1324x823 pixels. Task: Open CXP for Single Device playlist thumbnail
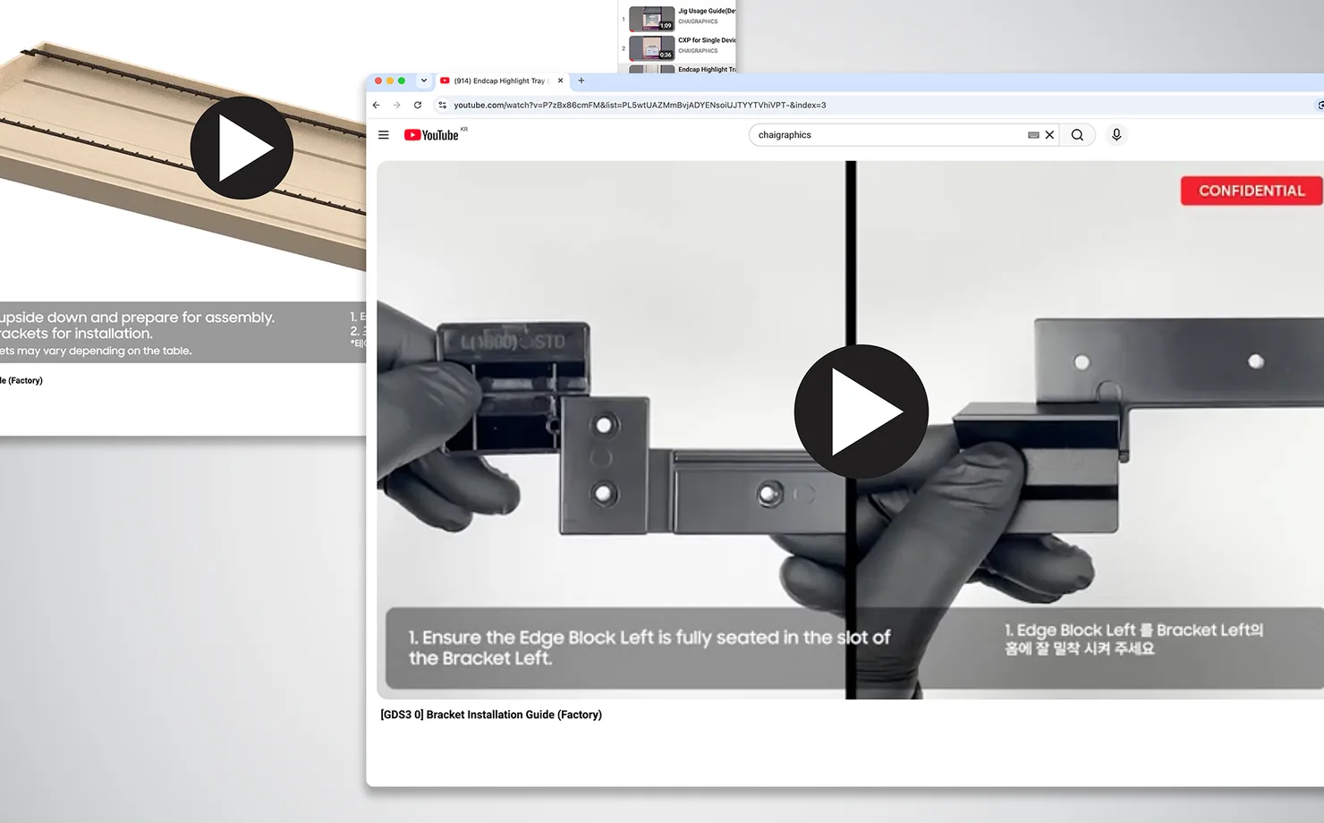651,47
